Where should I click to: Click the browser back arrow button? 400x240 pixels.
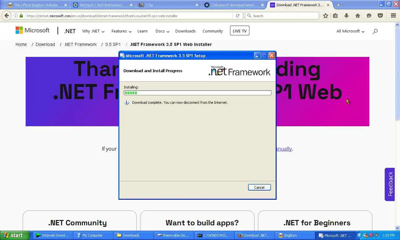pos(7,16)
